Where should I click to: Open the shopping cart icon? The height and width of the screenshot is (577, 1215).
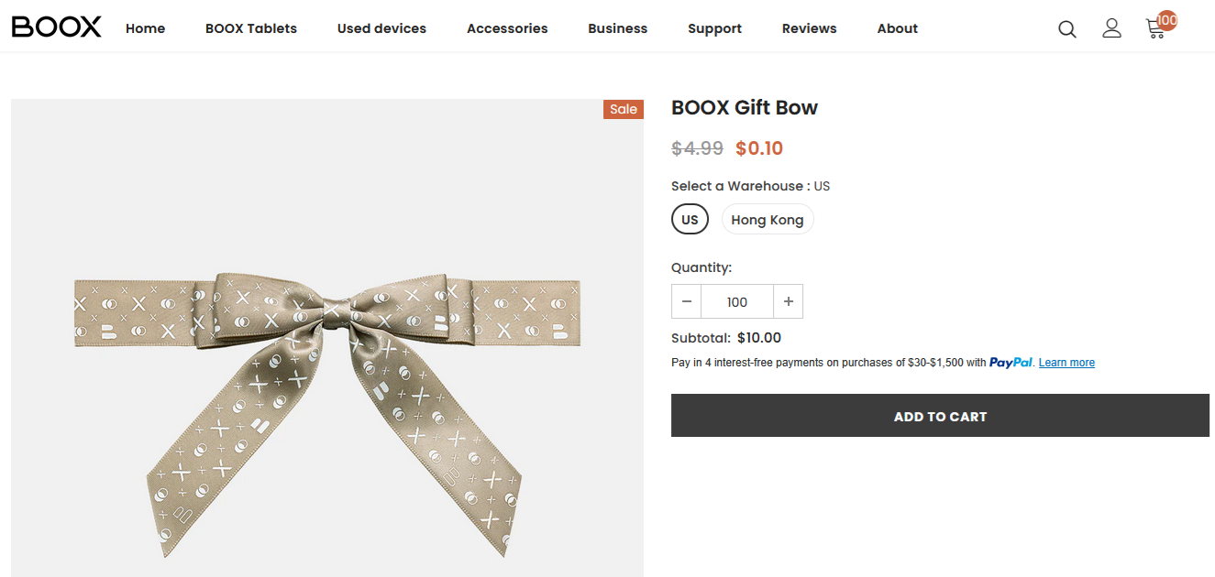click(1156, 28)
